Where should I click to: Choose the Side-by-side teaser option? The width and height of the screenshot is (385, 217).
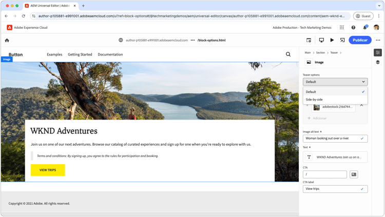[x=335, y=100]
